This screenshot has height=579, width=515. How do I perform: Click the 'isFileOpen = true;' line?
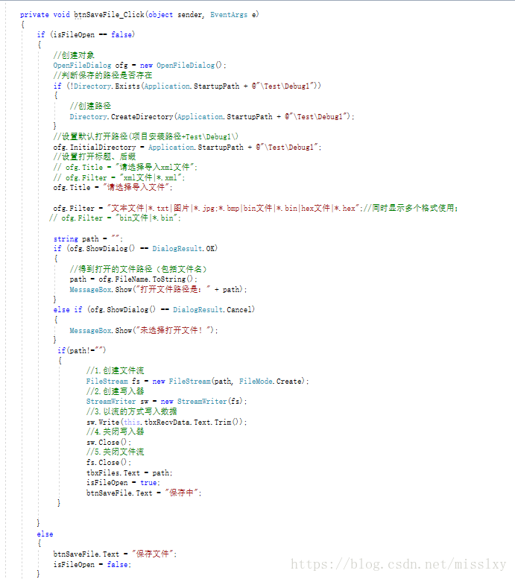123,482
